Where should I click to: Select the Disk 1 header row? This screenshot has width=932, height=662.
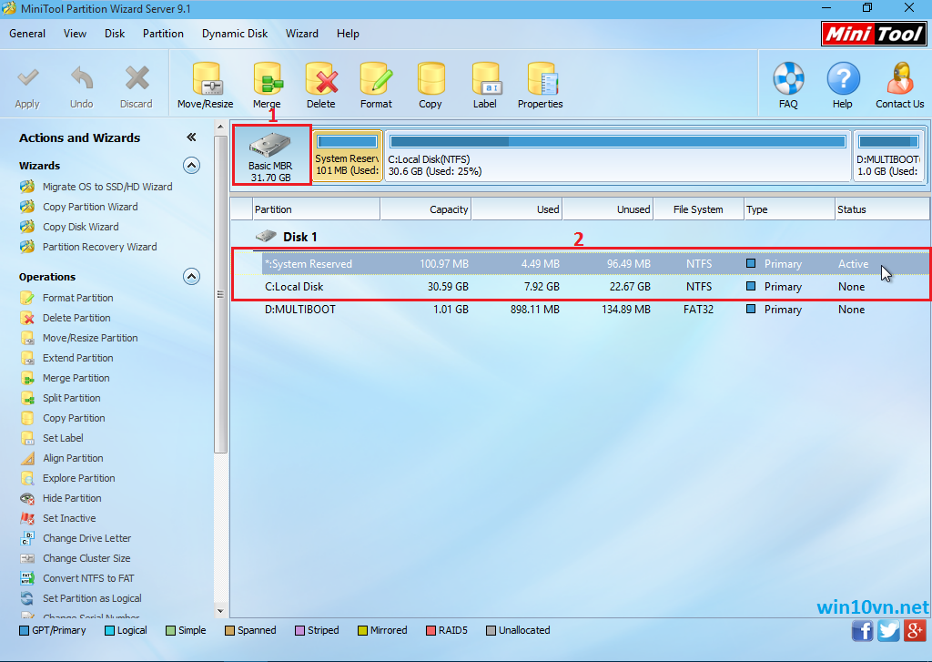pyautogui.click(x=581, y=237)
